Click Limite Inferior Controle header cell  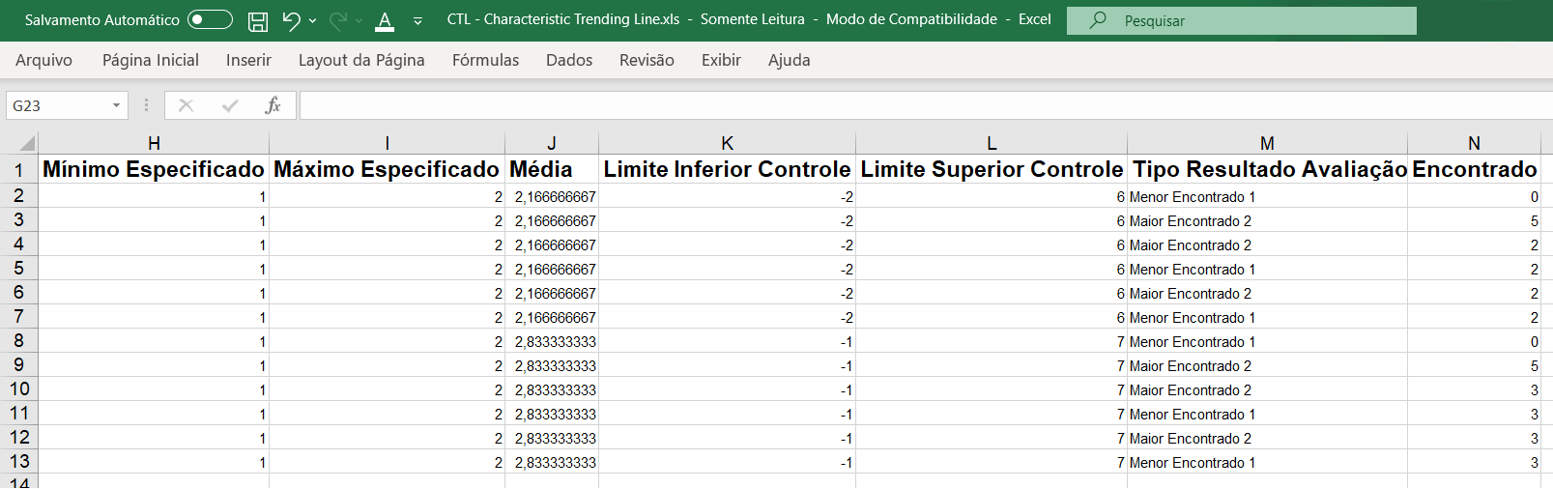click(727, 169)
